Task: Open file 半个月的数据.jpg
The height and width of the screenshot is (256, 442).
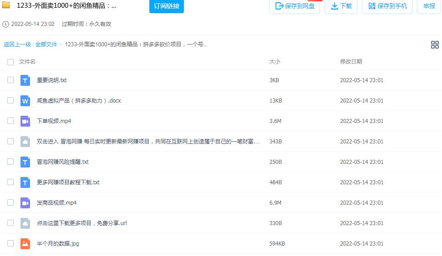Action: (x=58, y=244)
